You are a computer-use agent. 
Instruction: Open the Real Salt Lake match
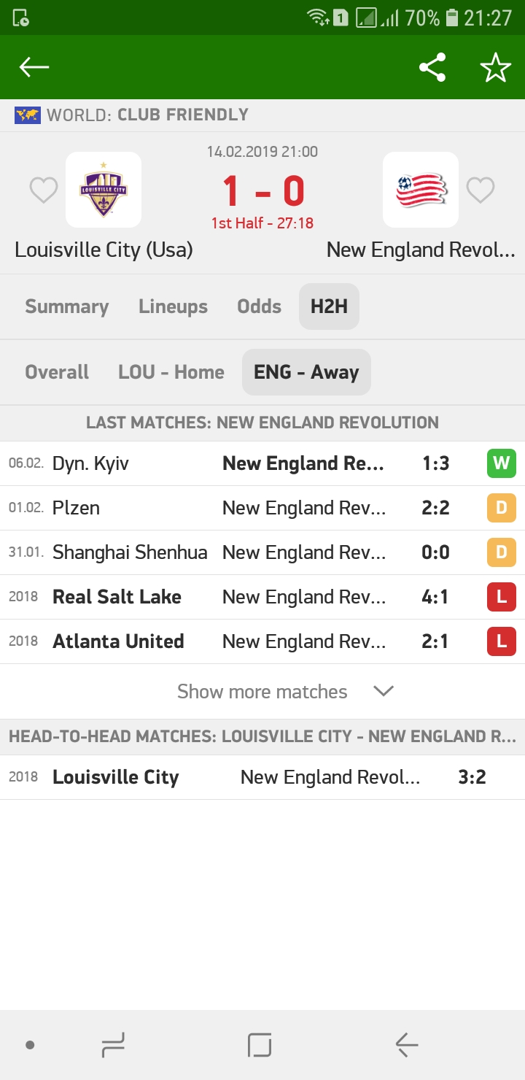(x=262, y=597)
